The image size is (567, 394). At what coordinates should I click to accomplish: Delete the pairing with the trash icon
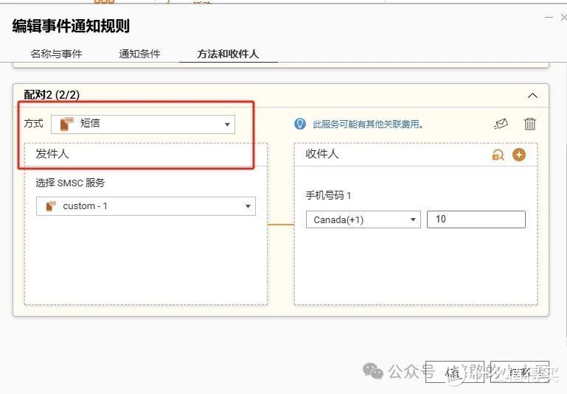[529, 124]
